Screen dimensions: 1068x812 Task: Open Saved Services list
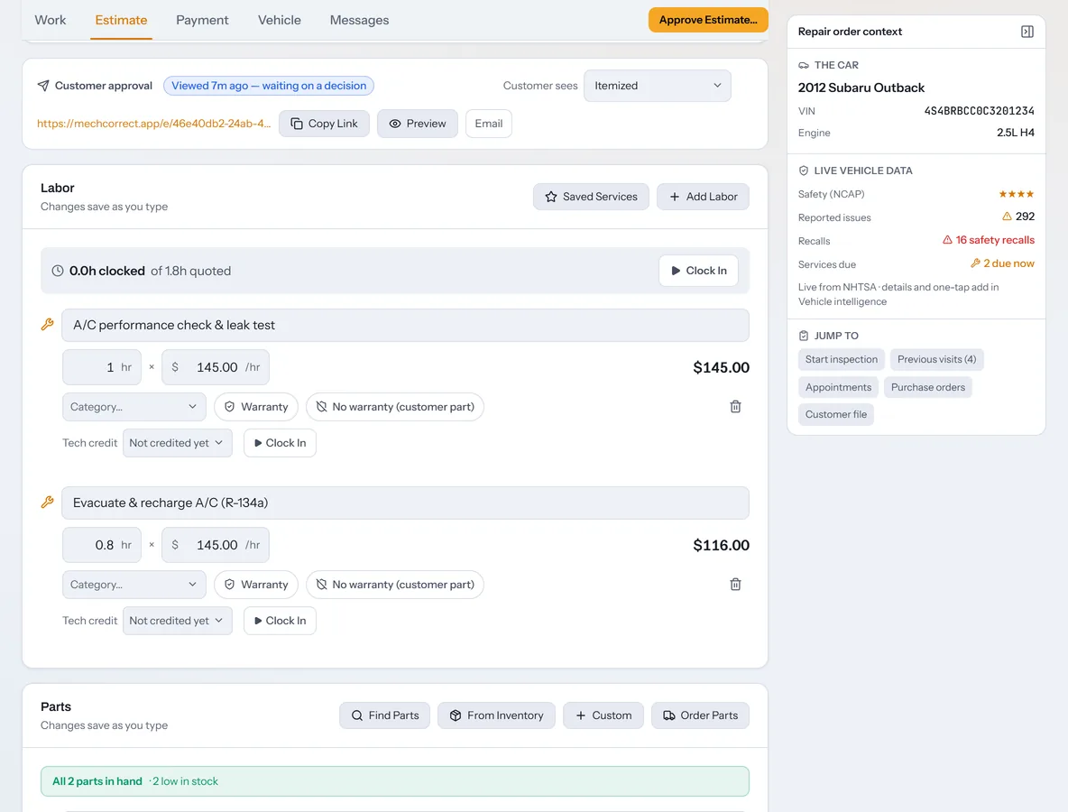point(591,197)
